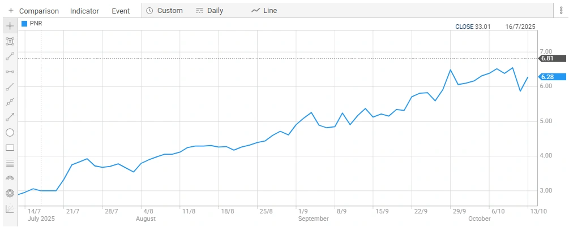This screenshot has height=227, width=569.
Task: Select the horizontal line tool
Action: point(10,72)
